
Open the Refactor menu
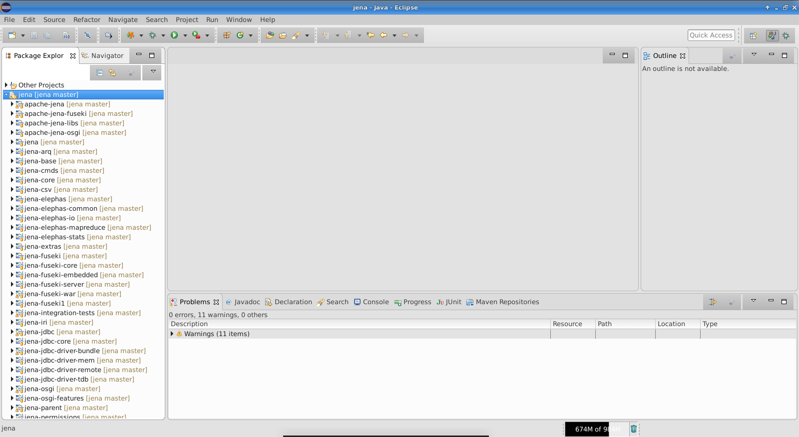click(x=86, y=19)
